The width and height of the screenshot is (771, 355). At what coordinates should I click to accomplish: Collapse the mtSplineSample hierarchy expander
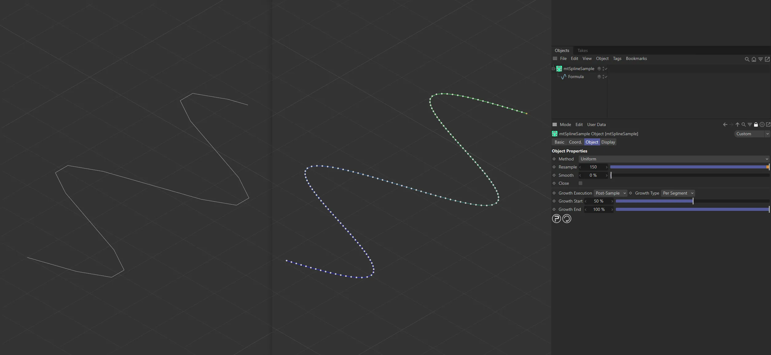(x=553, y=68)
